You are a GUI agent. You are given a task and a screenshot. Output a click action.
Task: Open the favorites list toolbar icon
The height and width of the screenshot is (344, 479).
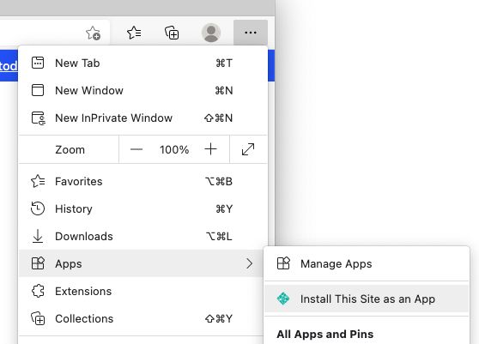pyautogui.click(x=134, y=33)
